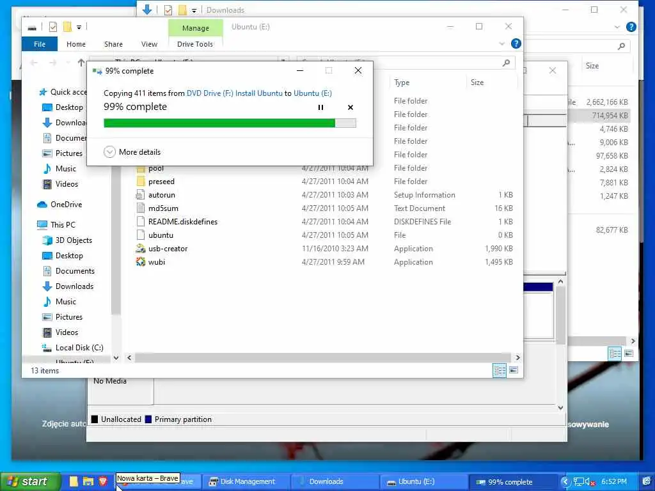
Task: Open the File menu in Ubuntu window
Action: tap(40, 44)
